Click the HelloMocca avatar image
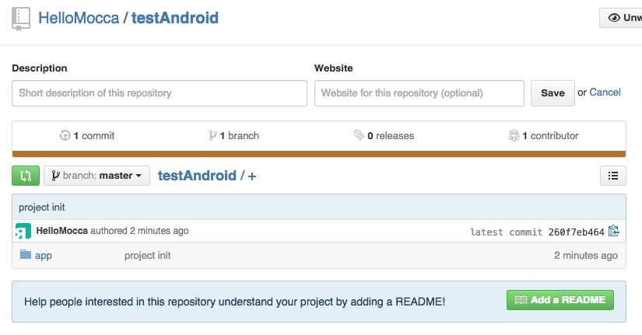The height and width of the screenshot is (335, 642). 23,231
